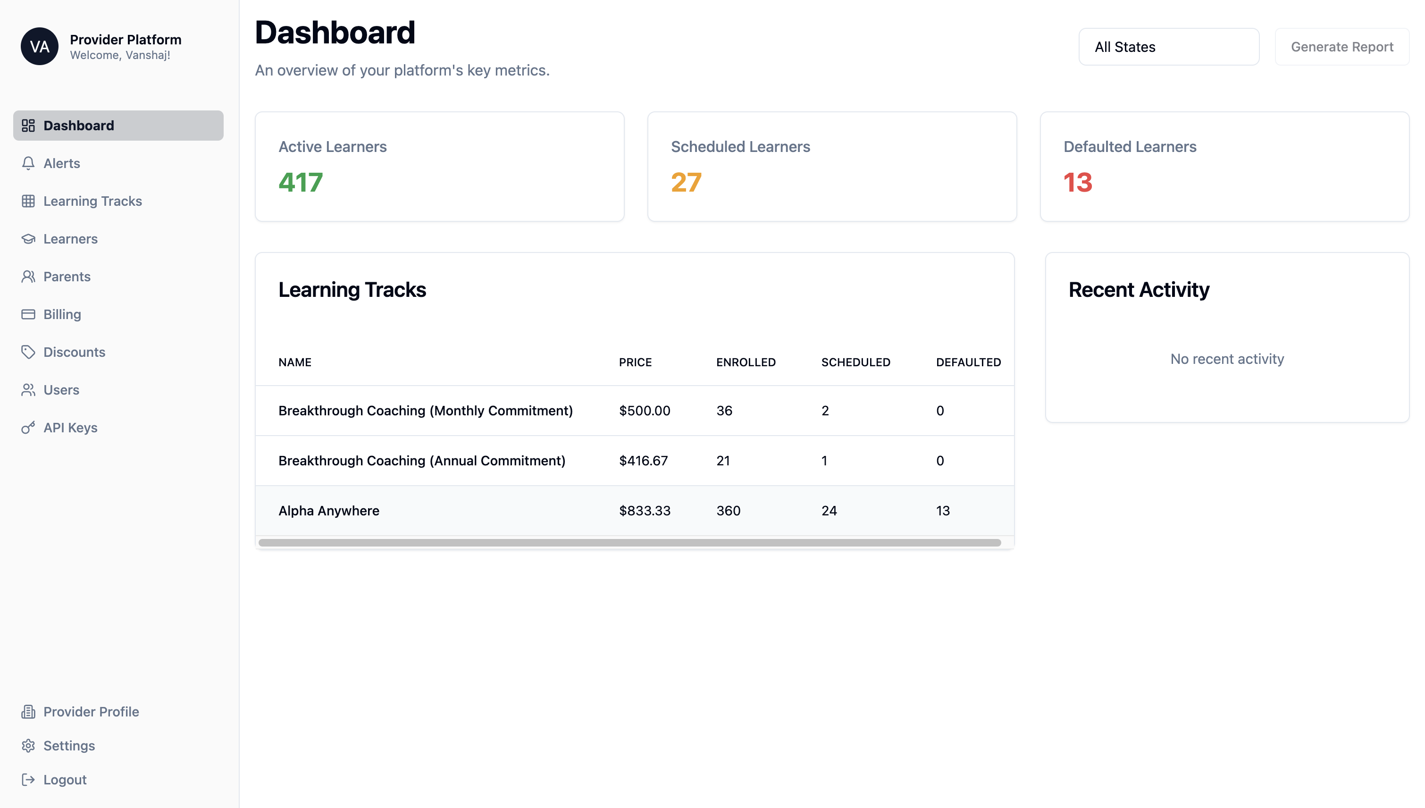Image resolution: width=1425 pixels, height=808 pixels.
Task: Open the All States dropdown
Action: pos(1168,47)
